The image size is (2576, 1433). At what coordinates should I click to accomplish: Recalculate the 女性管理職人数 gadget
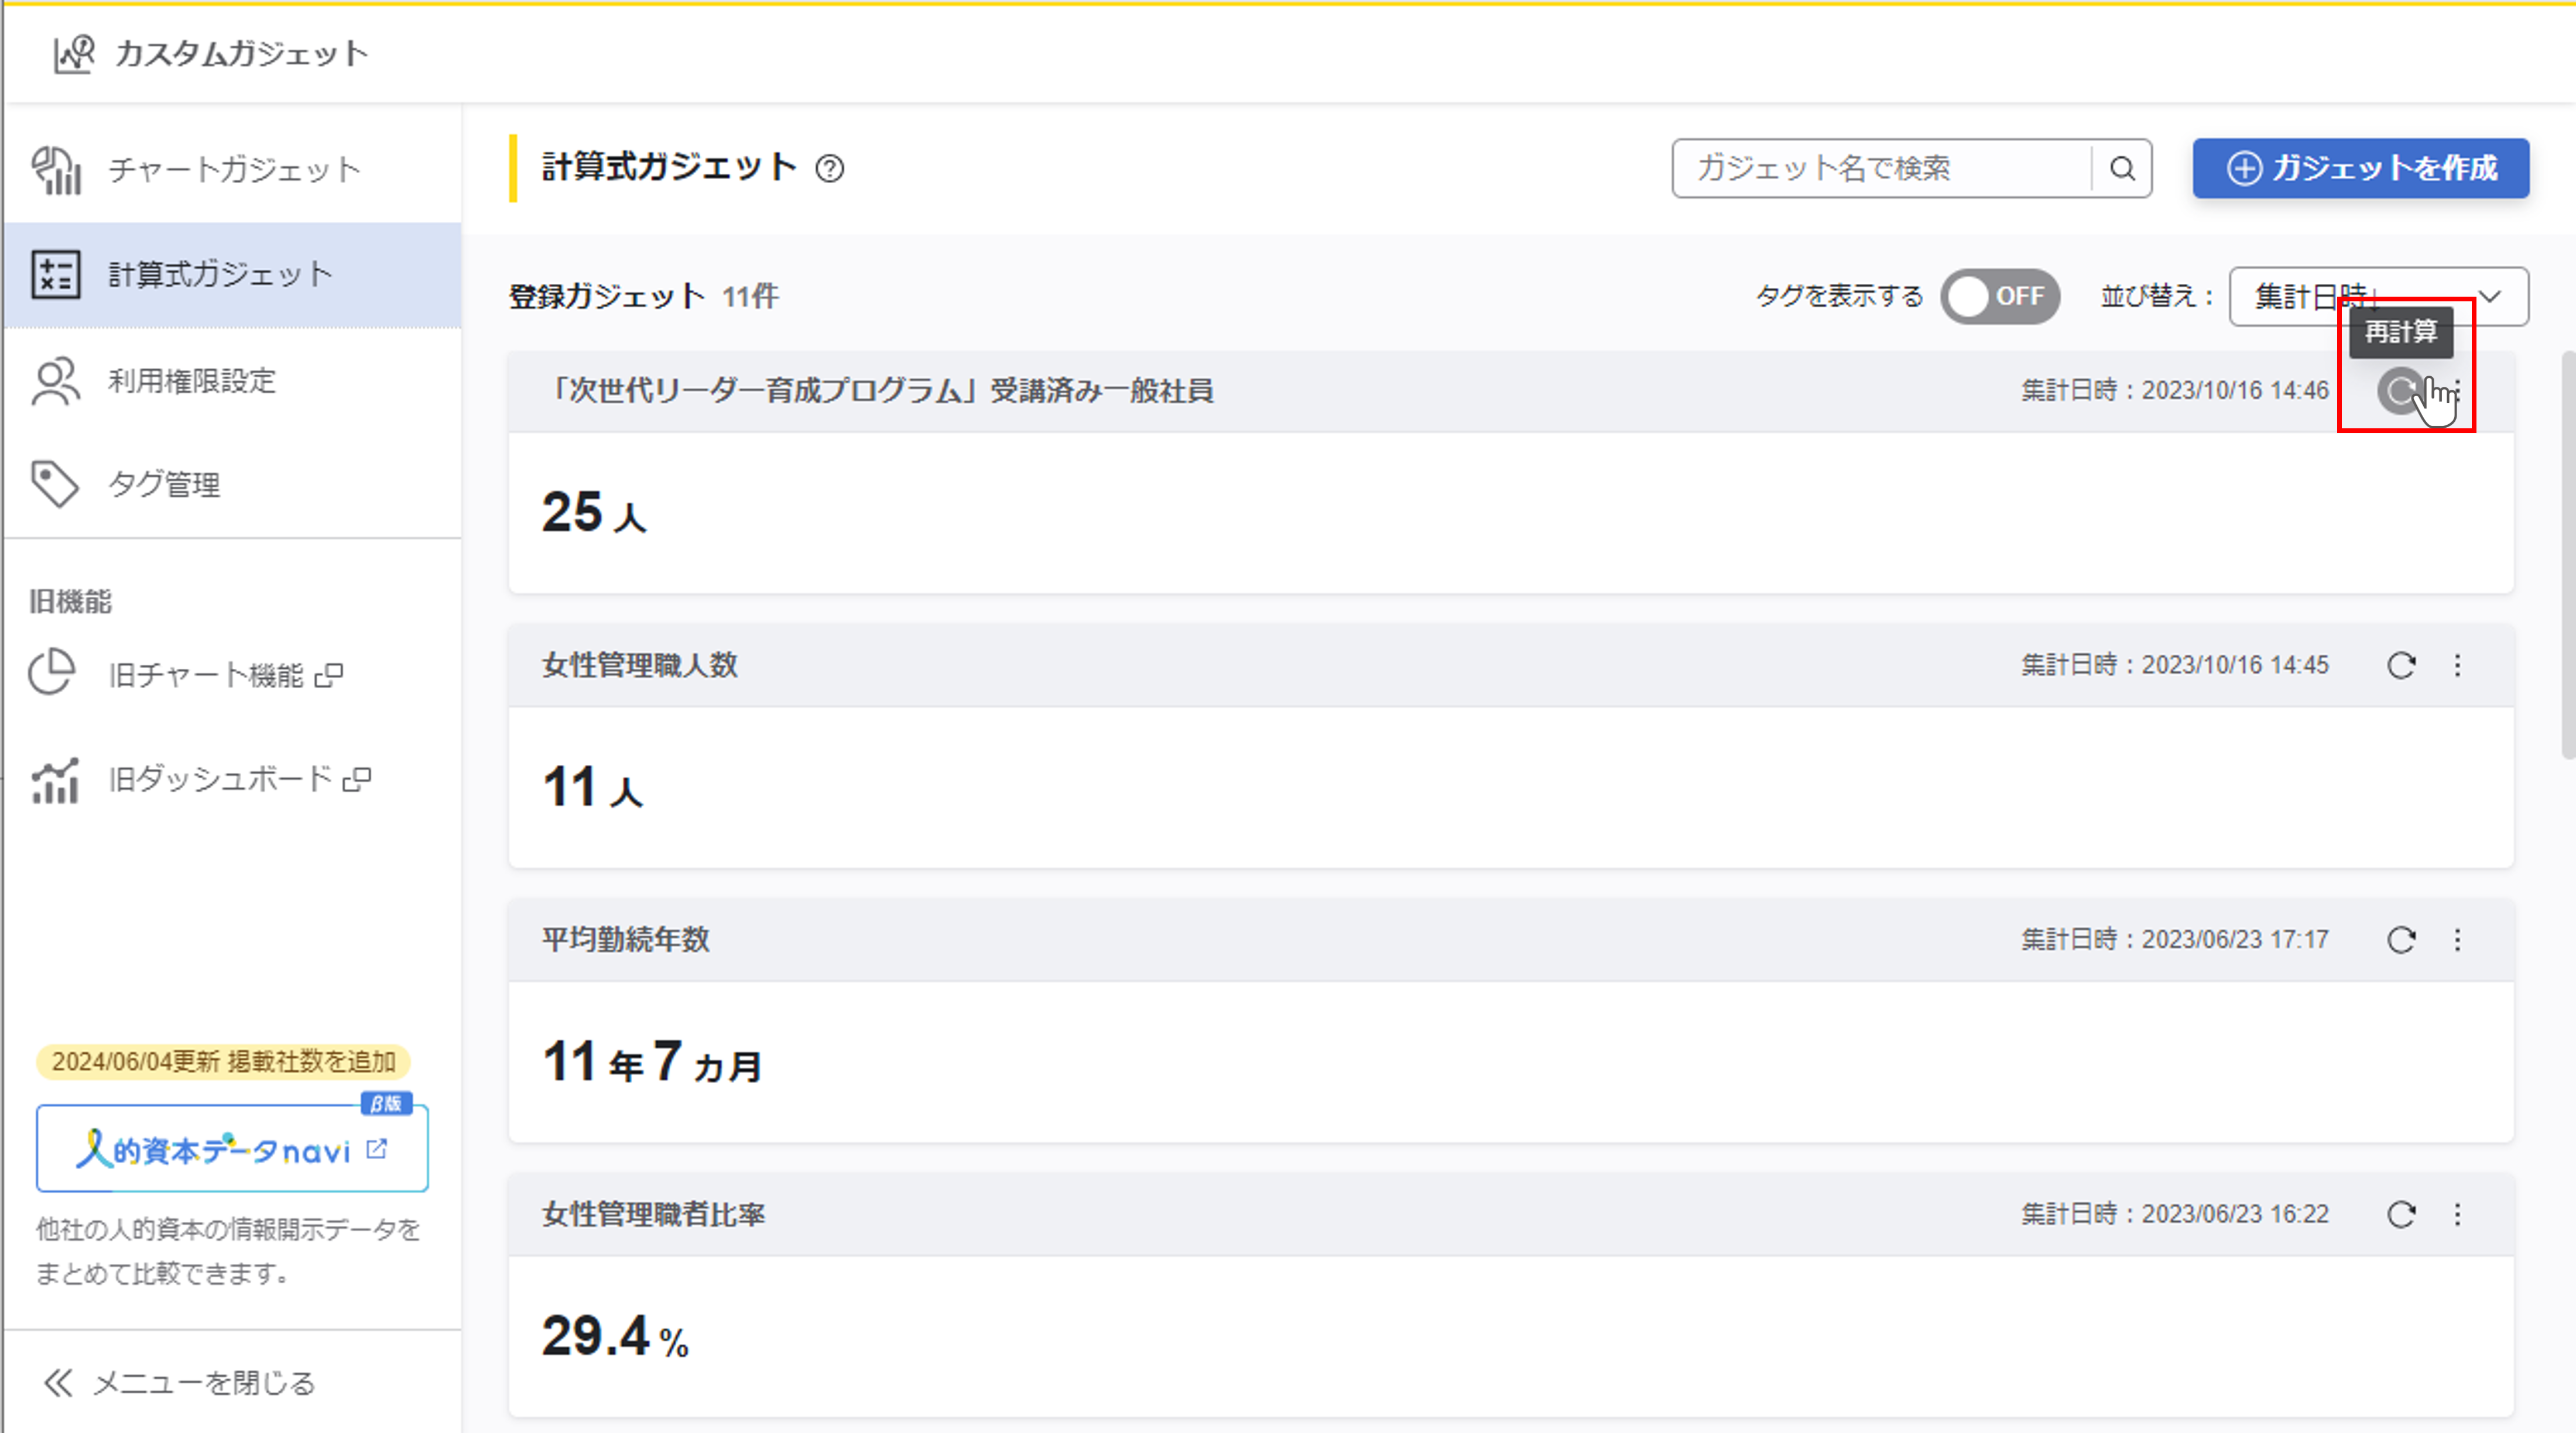tap(2401, 665)
